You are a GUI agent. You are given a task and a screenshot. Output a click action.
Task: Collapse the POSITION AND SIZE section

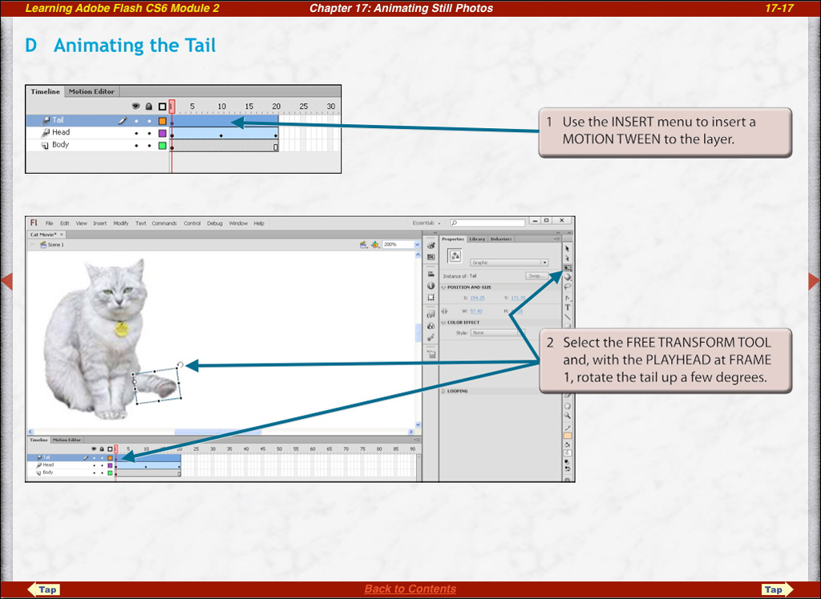(x=443, y=287)
